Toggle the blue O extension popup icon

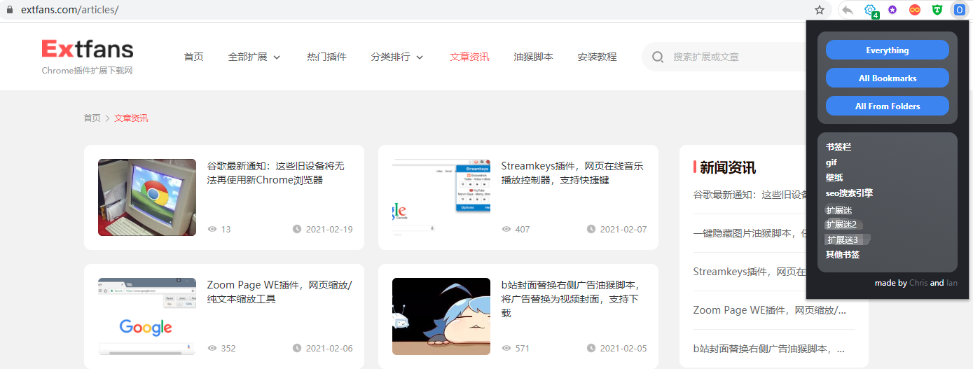959,10
